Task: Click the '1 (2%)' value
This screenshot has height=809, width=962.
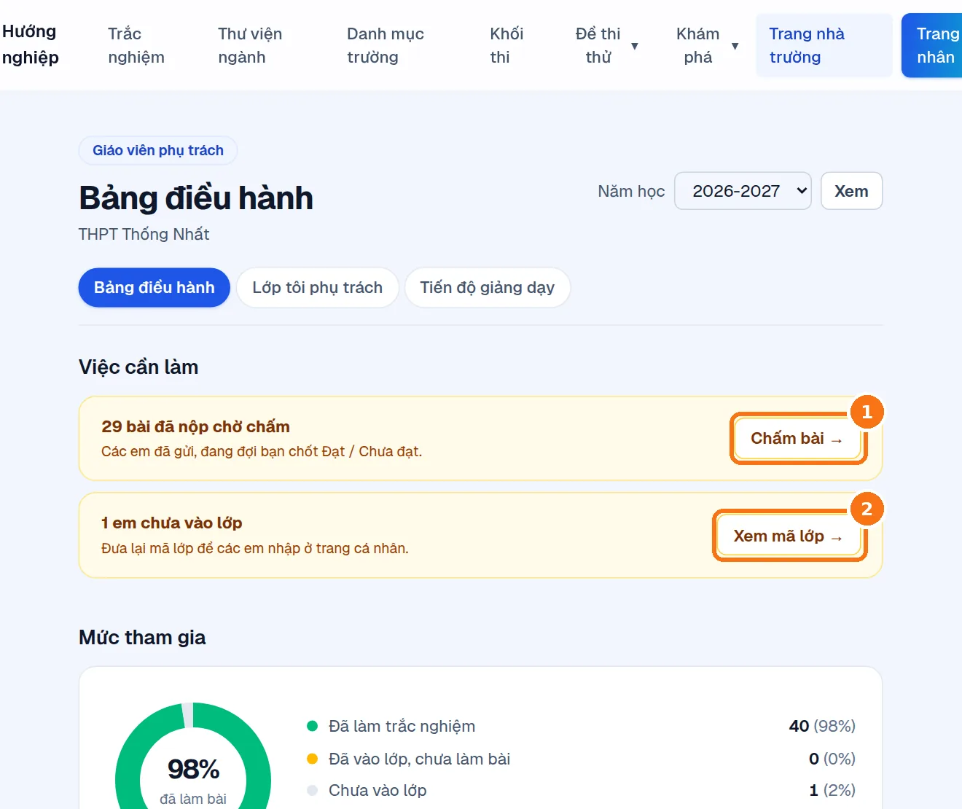Action: [832, 790]
